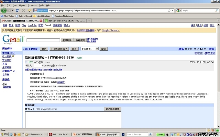Click the Google Chrome upgrade link

111,30
